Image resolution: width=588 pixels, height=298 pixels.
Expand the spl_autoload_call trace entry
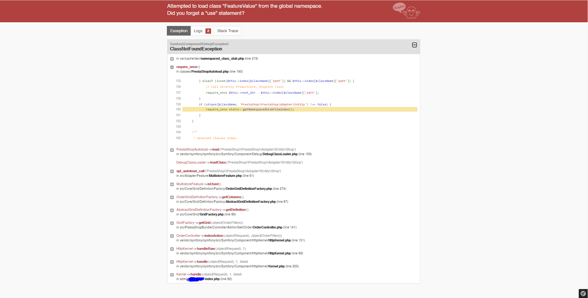[172, 171]
